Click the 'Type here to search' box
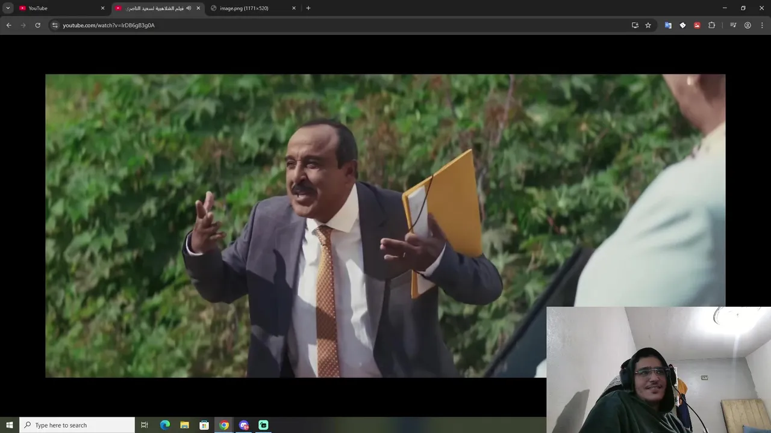The width and height of the screenshot is (771, 433). [x=77, y=425]
